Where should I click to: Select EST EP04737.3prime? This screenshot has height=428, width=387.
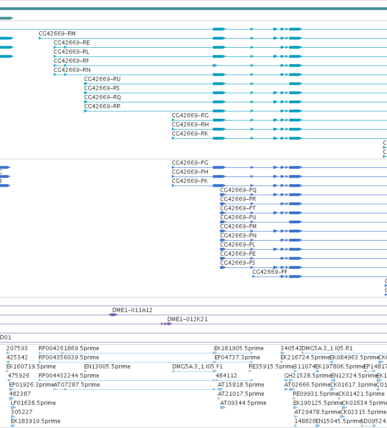pyautogui.click(x=237, y=358)
